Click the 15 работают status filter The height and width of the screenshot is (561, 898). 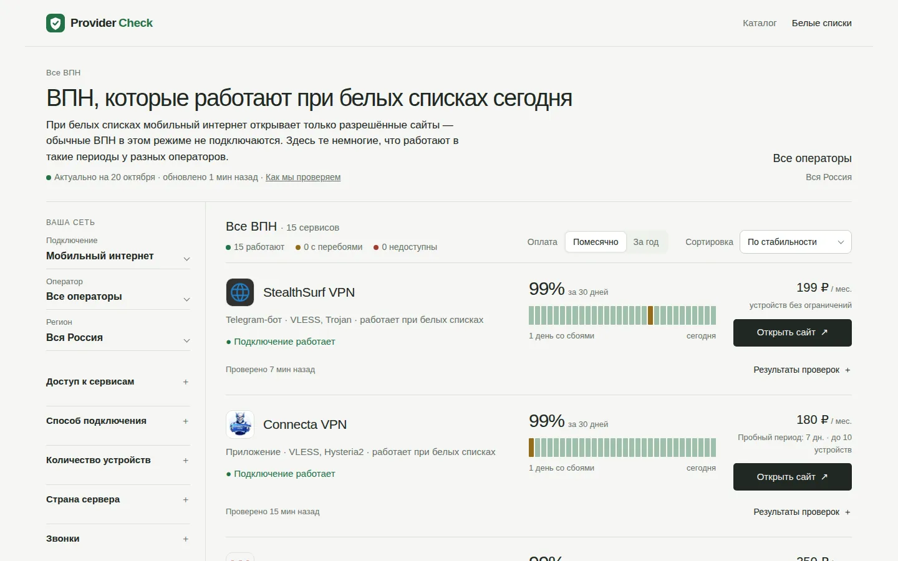click(x=255, y=247)
